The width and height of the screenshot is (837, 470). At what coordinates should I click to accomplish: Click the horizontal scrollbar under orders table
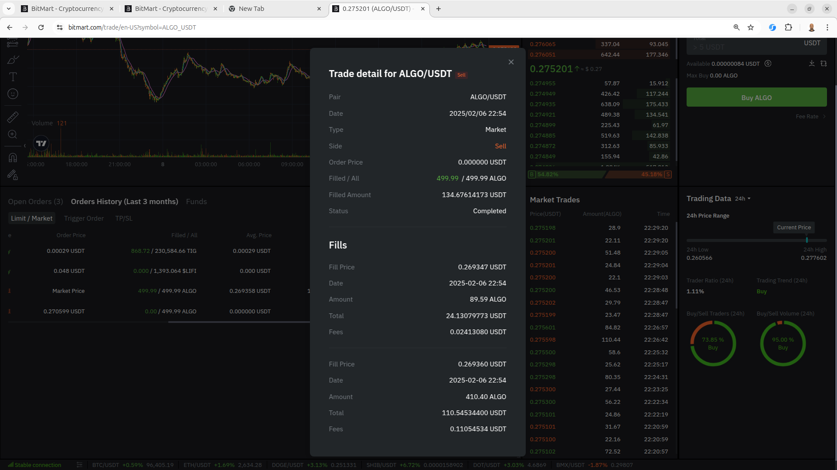click(239, 322)
